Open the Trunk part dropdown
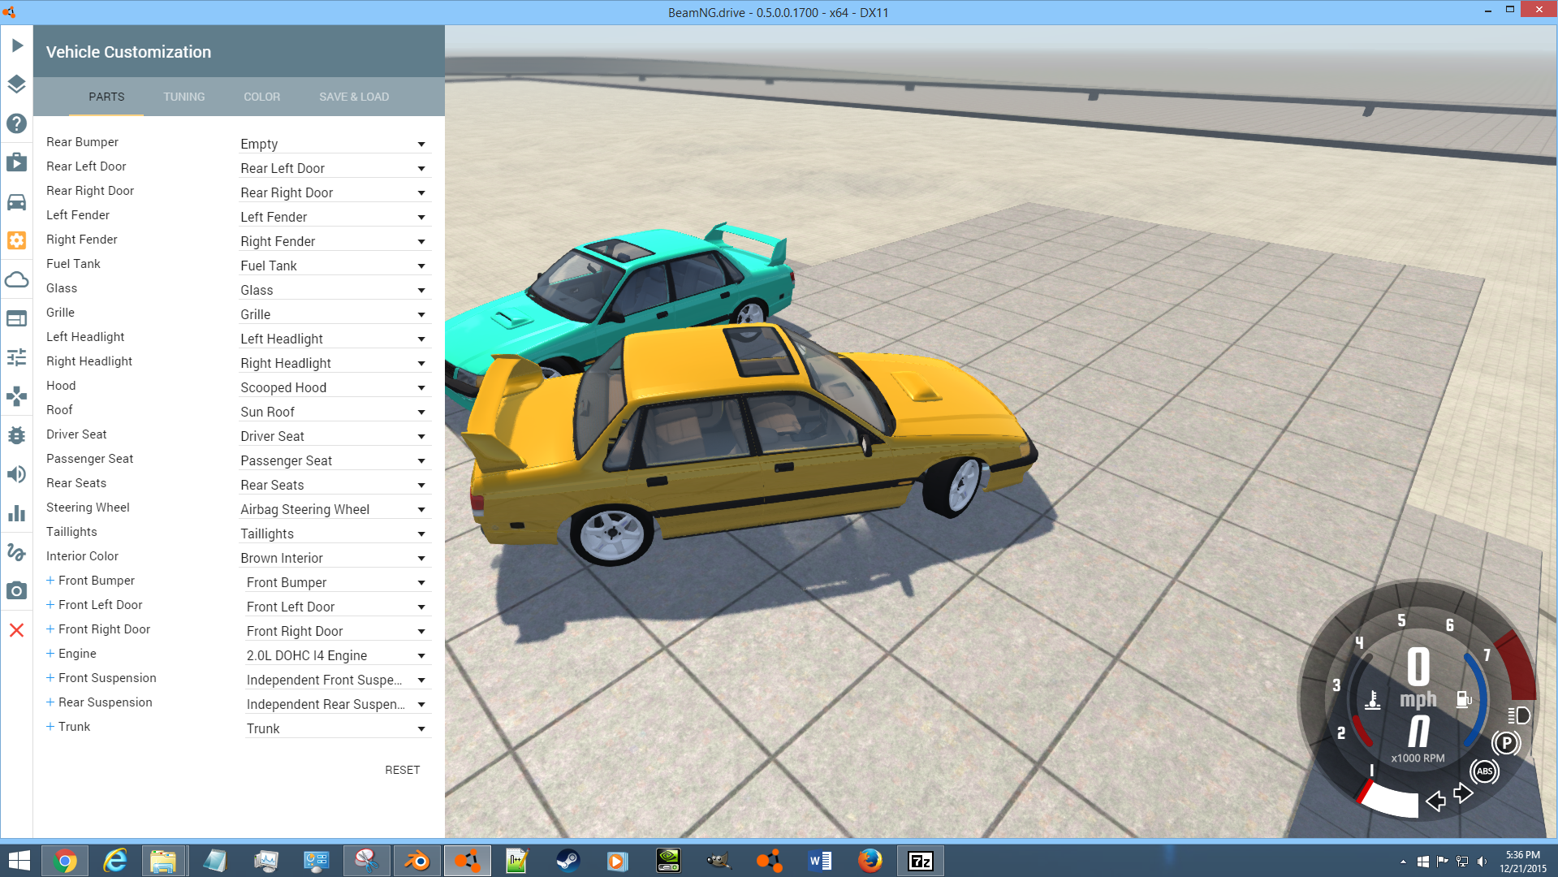Image resolution: width=1558 pixels, height=877 pixels. (x=337, y=728)
